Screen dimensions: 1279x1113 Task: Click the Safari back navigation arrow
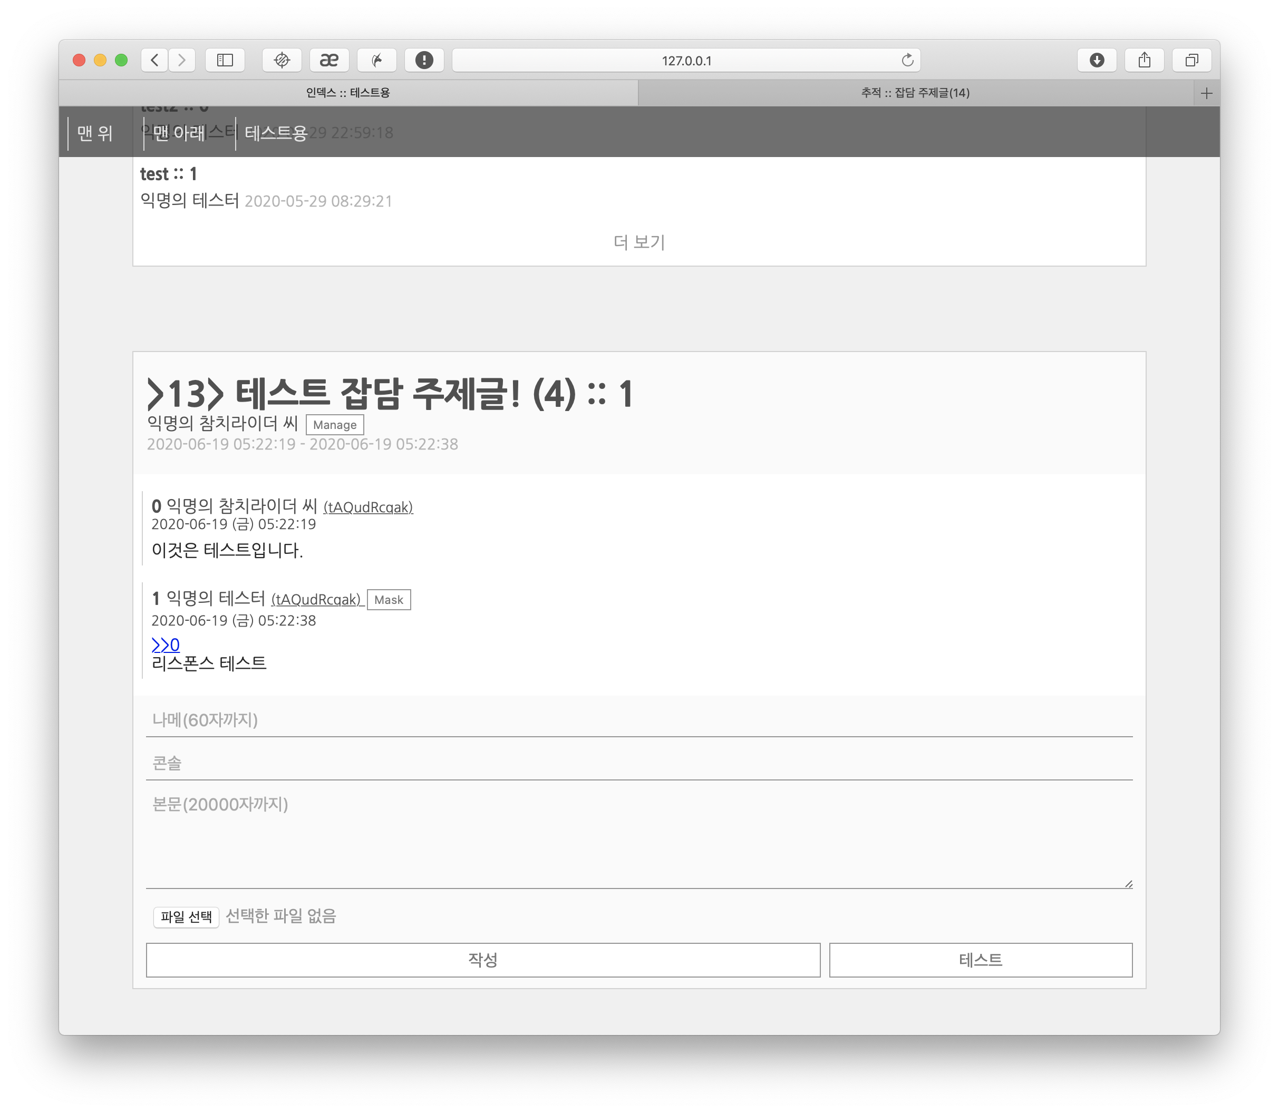pyautogui.click(x=155, y=60)
